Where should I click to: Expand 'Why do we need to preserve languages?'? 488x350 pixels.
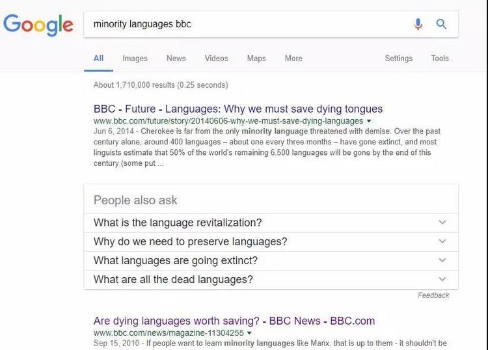coord(442,241)
